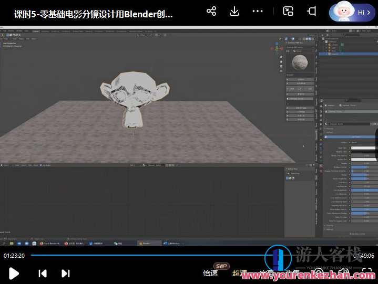Open the 选集 episode list
Viewport: 378px width, 284px height.
tap(292, 273)
